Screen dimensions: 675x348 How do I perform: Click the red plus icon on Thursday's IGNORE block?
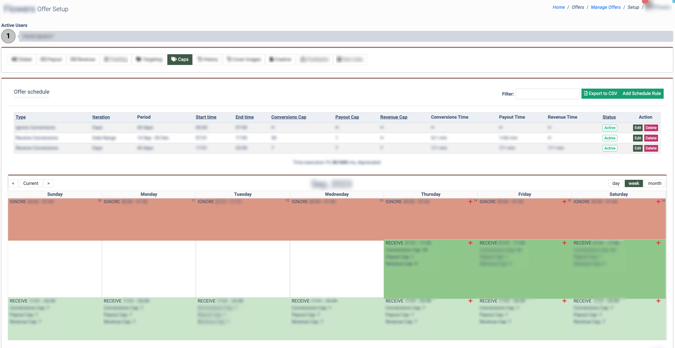coord(470,202)
